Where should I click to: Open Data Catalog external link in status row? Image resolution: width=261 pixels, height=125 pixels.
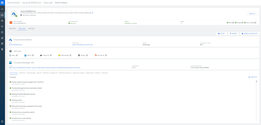click(x=255, y=23)
